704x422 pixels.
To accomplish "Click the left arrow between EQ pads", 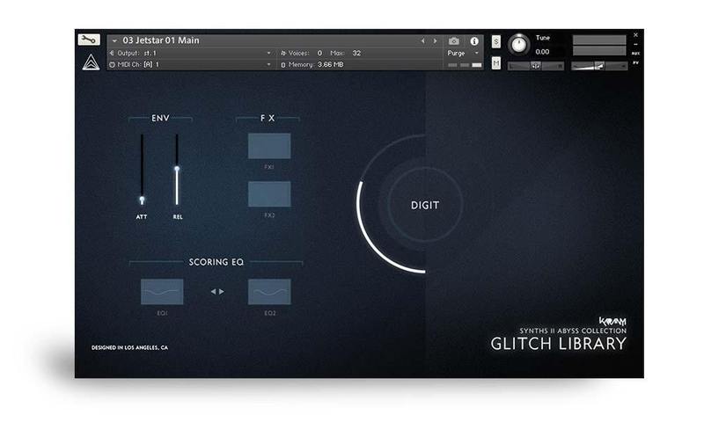I will click(x=213, y=292).
